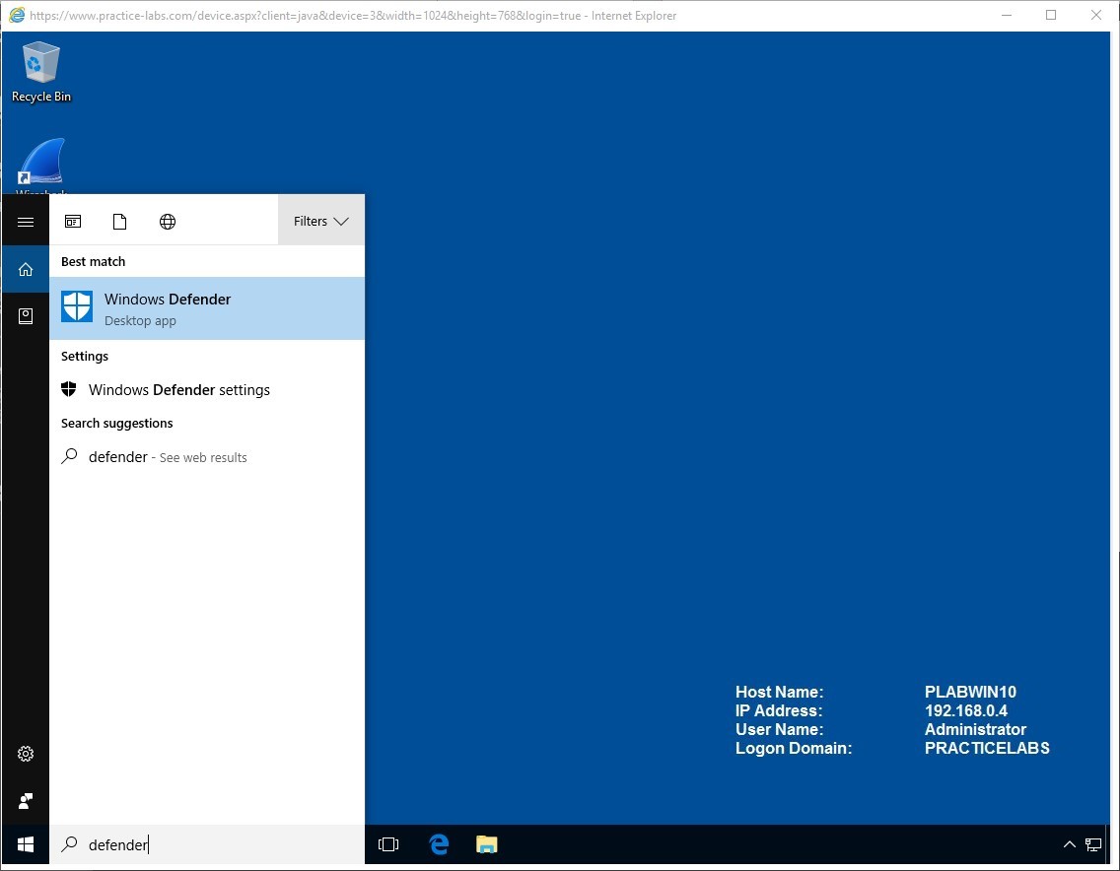Click the User Name: label
1120x871 pixels.
coord(779,729)
